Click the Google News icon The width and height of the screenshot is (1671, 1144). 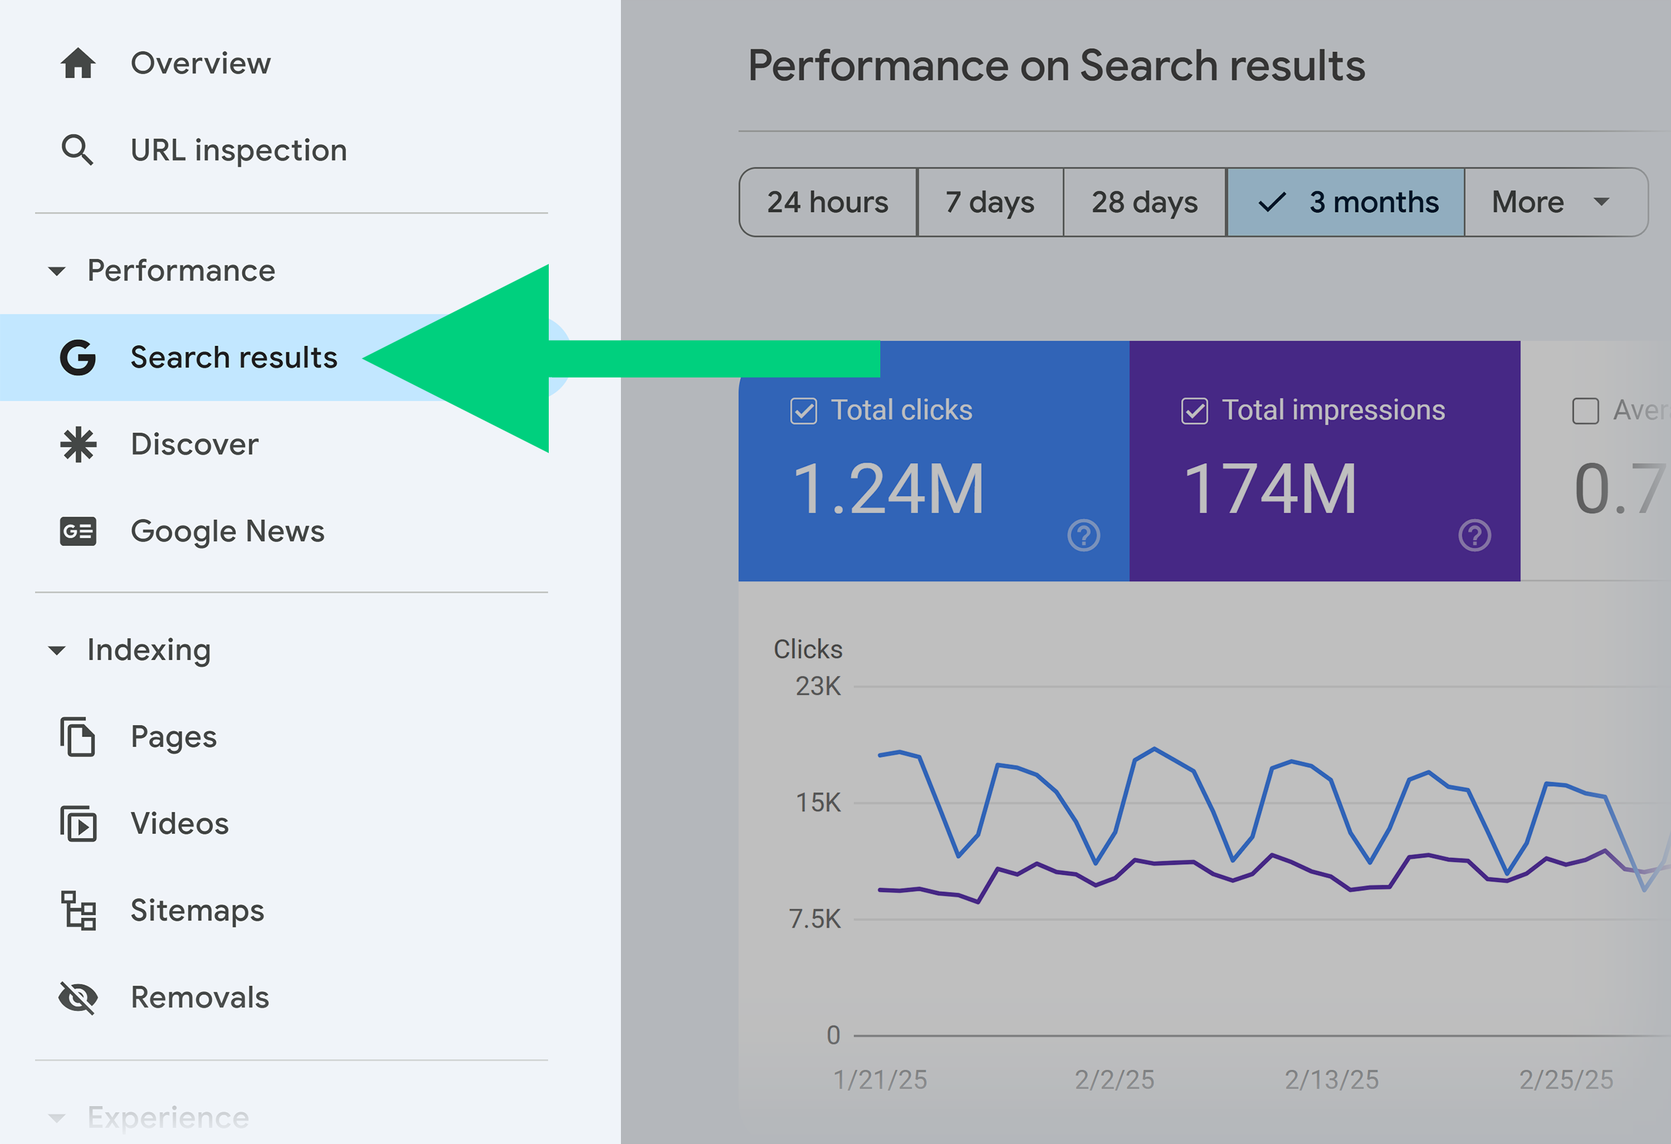coord(78,531)
